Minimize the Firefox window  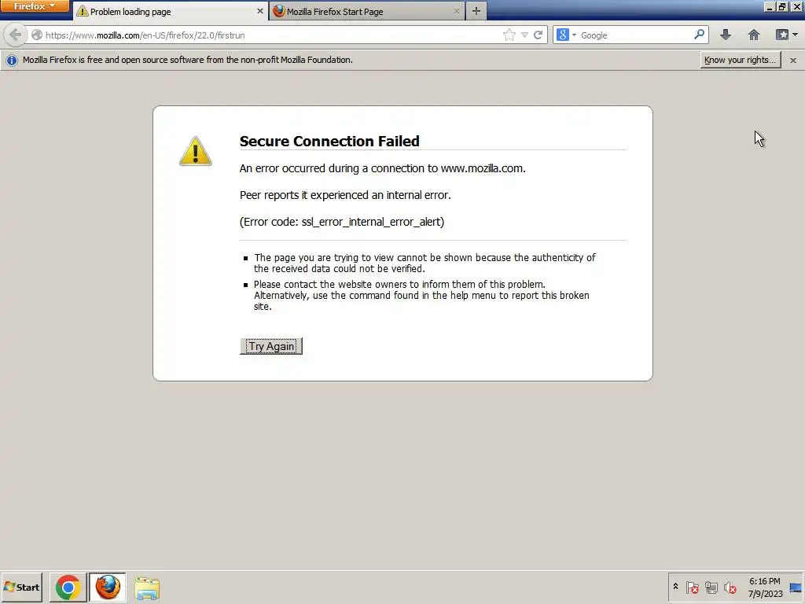769,6
